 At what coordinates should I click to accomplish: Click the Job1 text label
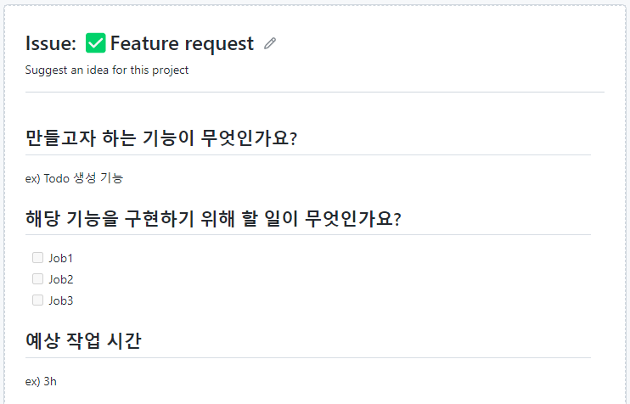point(60,258)
